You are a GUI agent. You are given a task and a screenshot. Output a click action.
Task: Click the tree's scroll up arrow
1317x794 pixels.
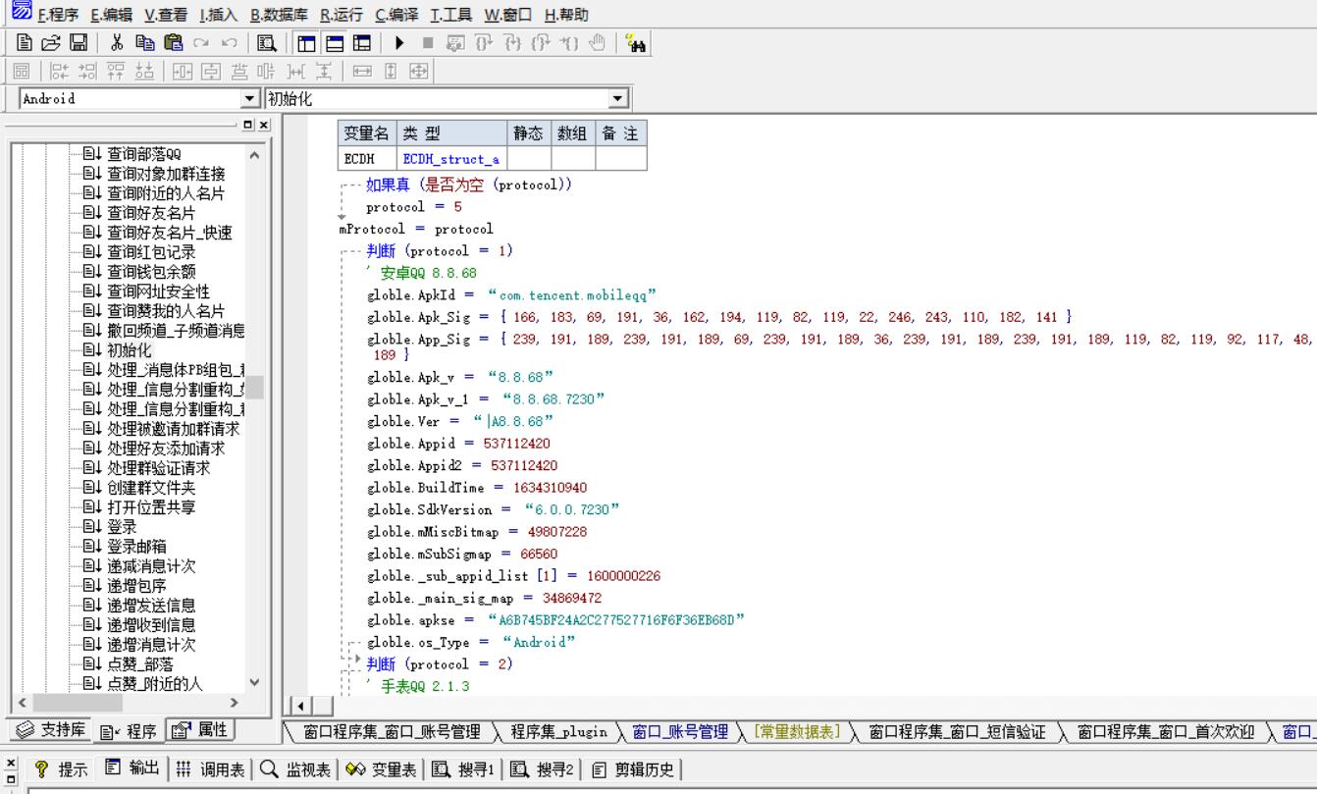point(255,154)
